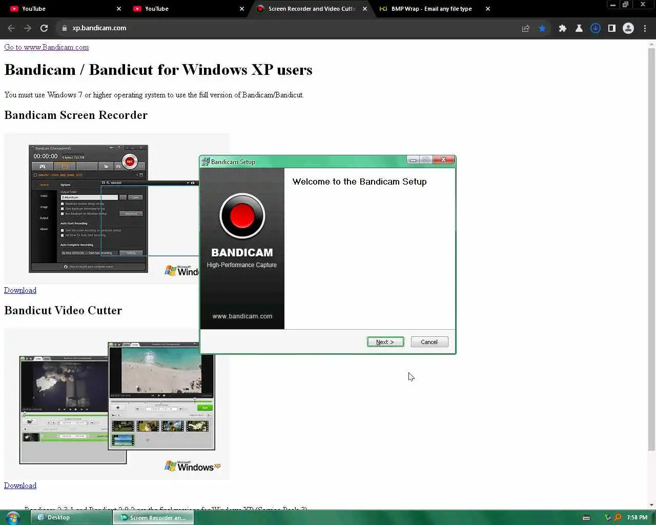Click the scrollbar up arrow
This screenshot has width=656, height=525.
[651, 45]
